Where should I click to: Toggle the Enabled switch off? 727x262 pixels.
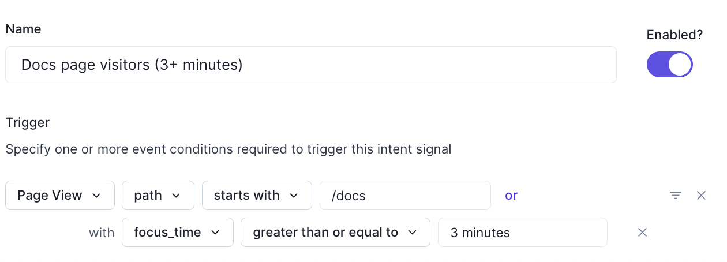669,65
